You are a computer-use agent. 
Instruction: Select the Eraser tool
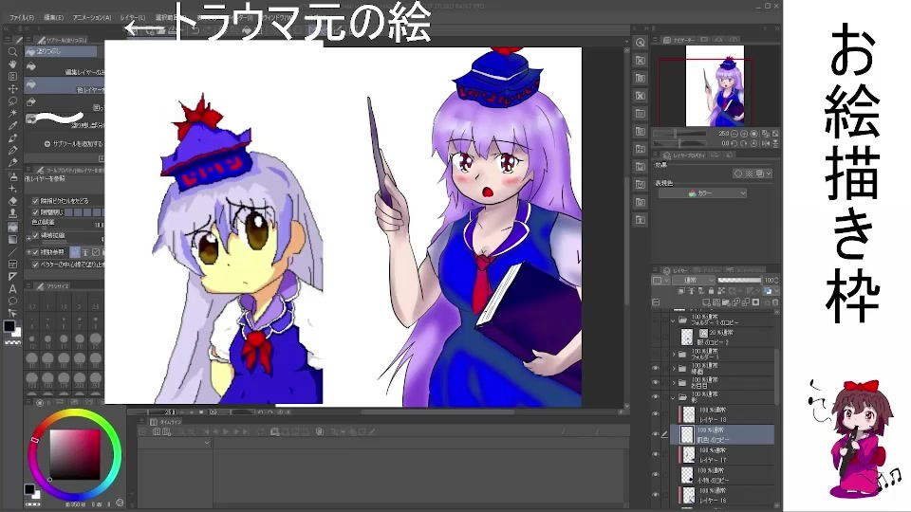(x=12, y=201)
